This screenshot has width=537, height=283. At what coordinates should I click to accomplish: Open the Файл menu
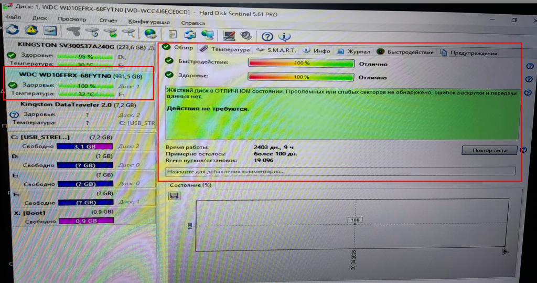[x=13, y=18]
